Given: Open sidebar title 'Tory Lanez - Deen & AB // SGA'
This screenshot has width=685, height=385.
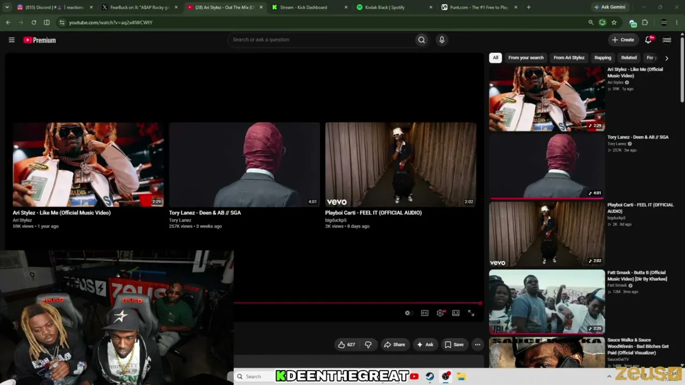Looking at the screenshot, I should pos(638,137).
